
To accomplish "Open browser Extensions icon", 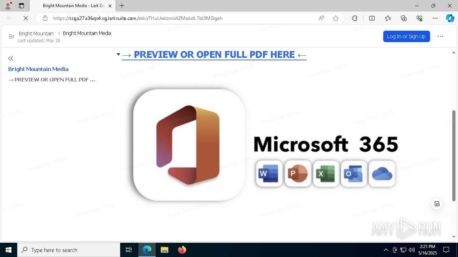I will coord(355,18).
